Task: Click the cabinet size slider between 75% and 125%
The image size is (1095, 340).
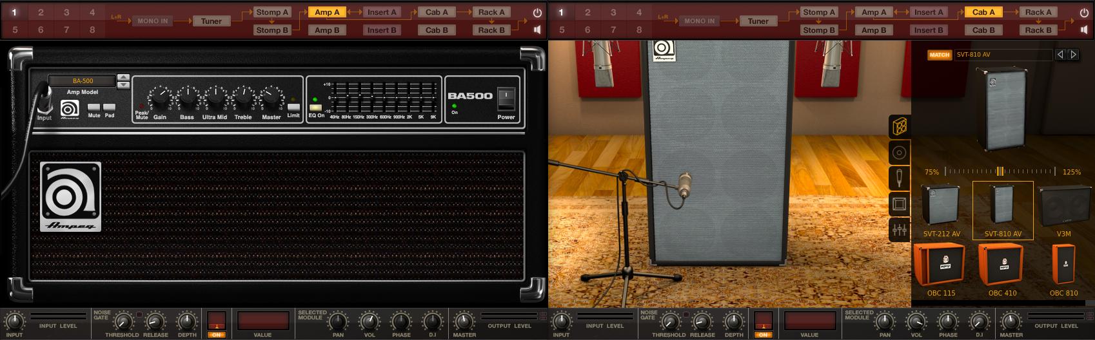Action: coord(1000,172)
